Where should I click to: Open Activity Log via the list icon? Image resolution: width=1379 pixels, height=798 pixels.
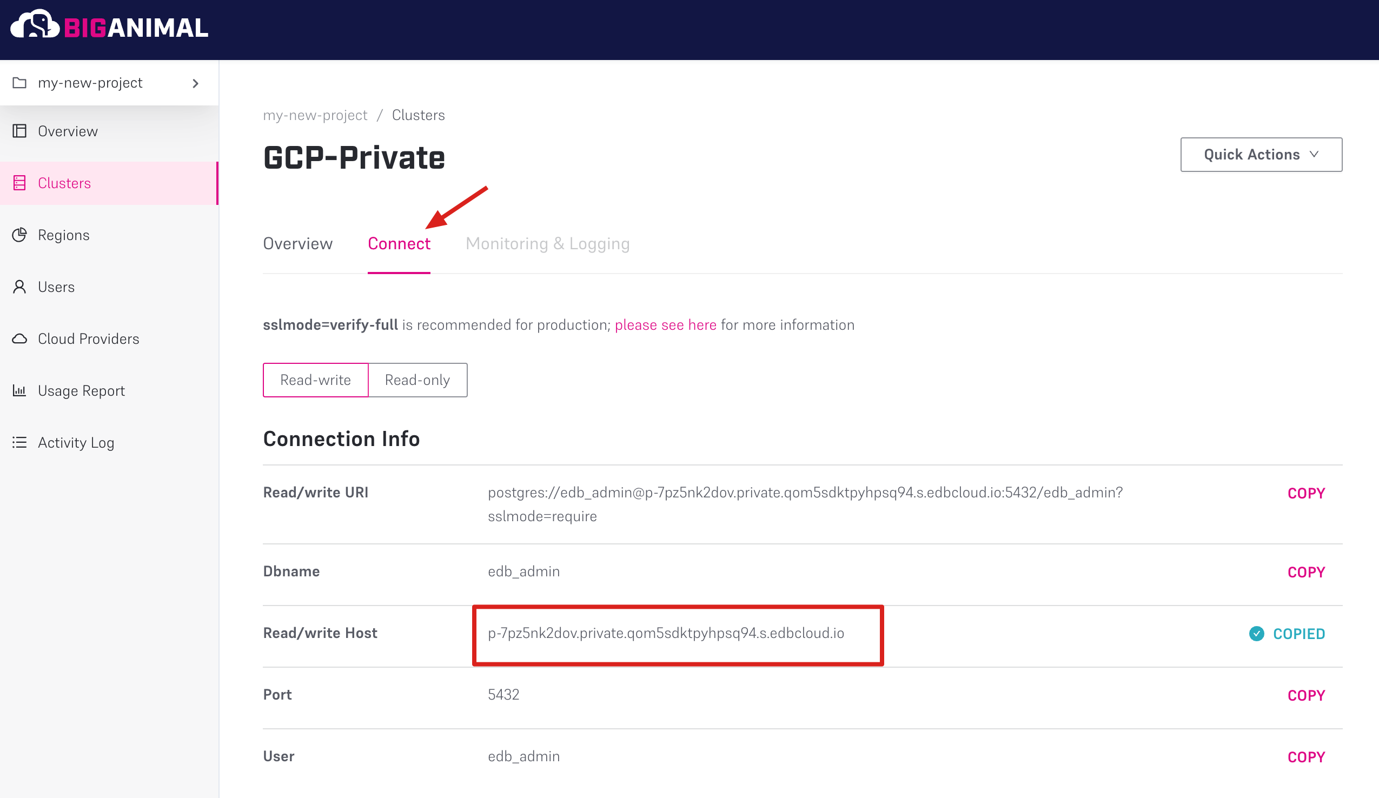(x=19, y=442)
